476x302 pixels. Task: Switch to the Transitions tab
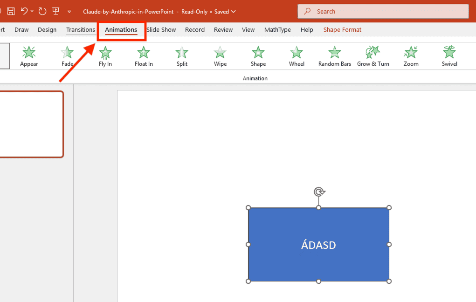point(80,29)
